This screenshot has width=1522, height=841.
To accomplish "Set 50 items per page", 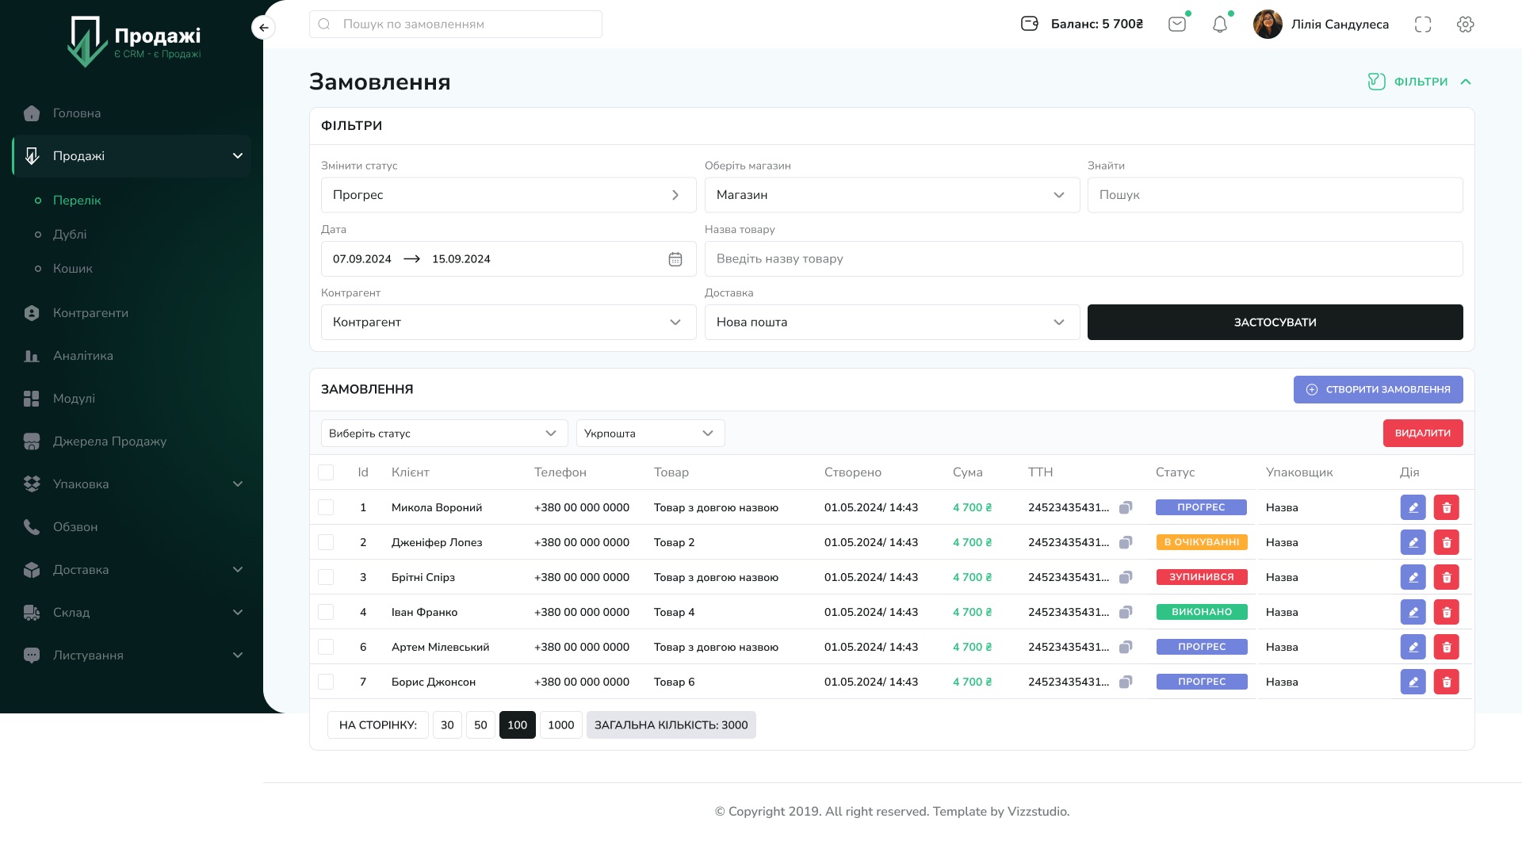I will point(480,725).
